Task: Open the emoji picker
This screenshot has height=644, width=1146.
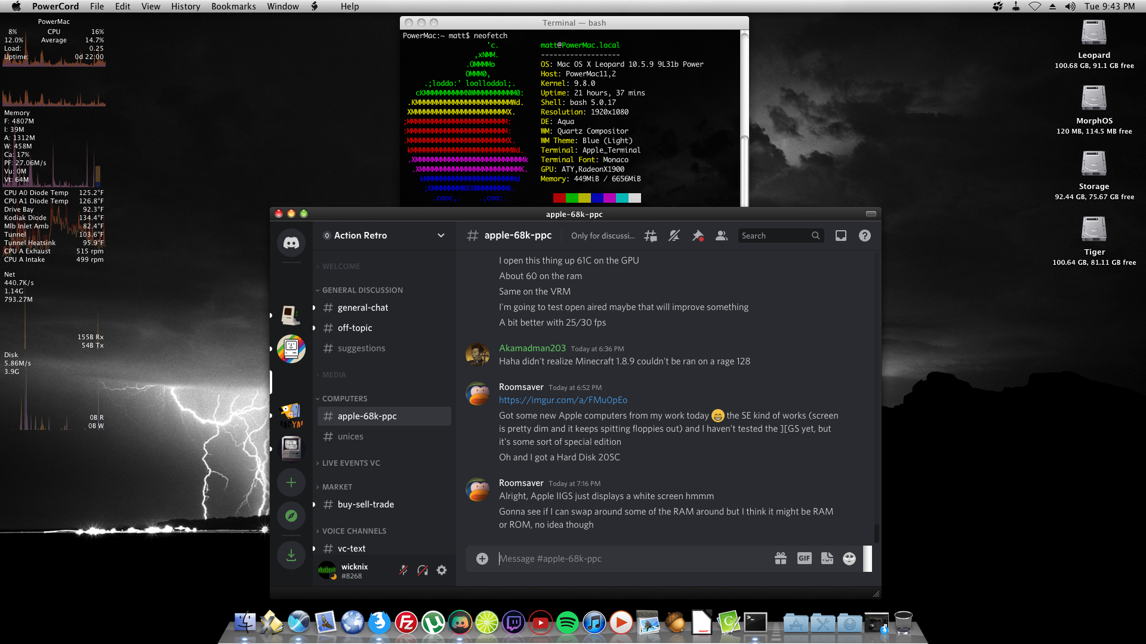Action: (849, 559)
